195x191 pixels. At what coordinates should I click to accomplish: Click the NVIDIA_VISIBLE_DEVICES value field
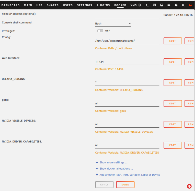point(127,124)
